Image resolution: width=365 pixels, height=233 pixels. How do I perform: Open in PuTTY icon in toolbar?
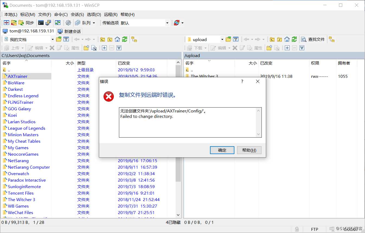[x=48, y=23]
